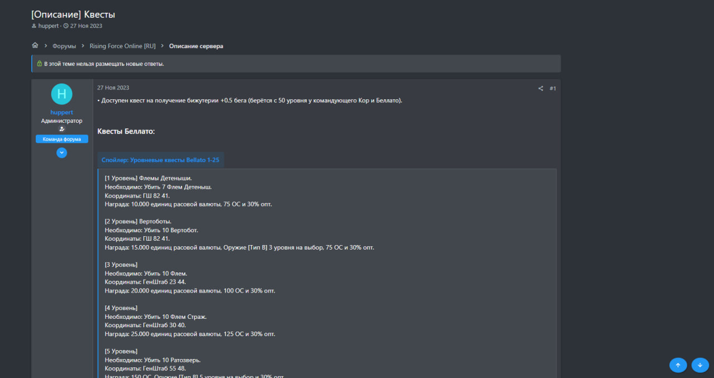This screenshot has height=378, width=714.
Task: Click the clock icon beside thread date
Action: coord(66,26)
